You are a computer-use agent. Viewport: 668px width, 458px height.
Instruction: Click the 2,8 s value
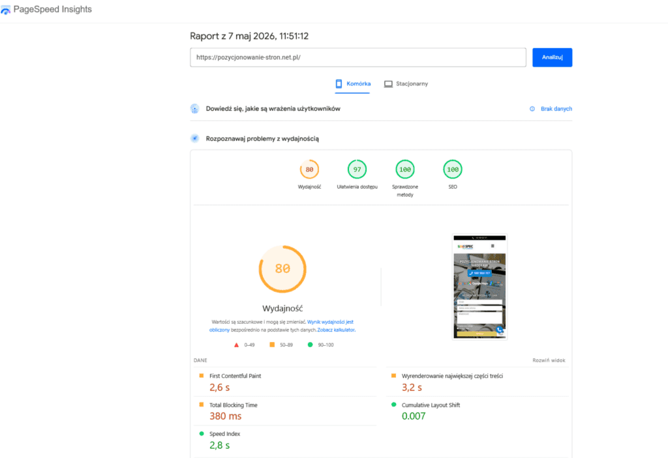click(x=219, y=445)
